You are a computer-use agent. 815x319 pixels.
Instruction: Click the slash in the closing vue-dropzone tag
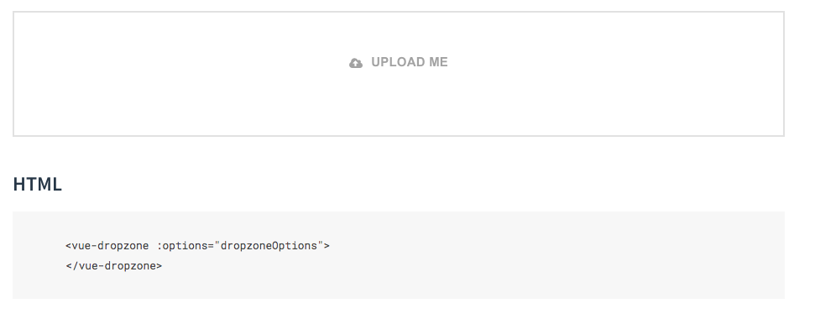coord(76,266)
